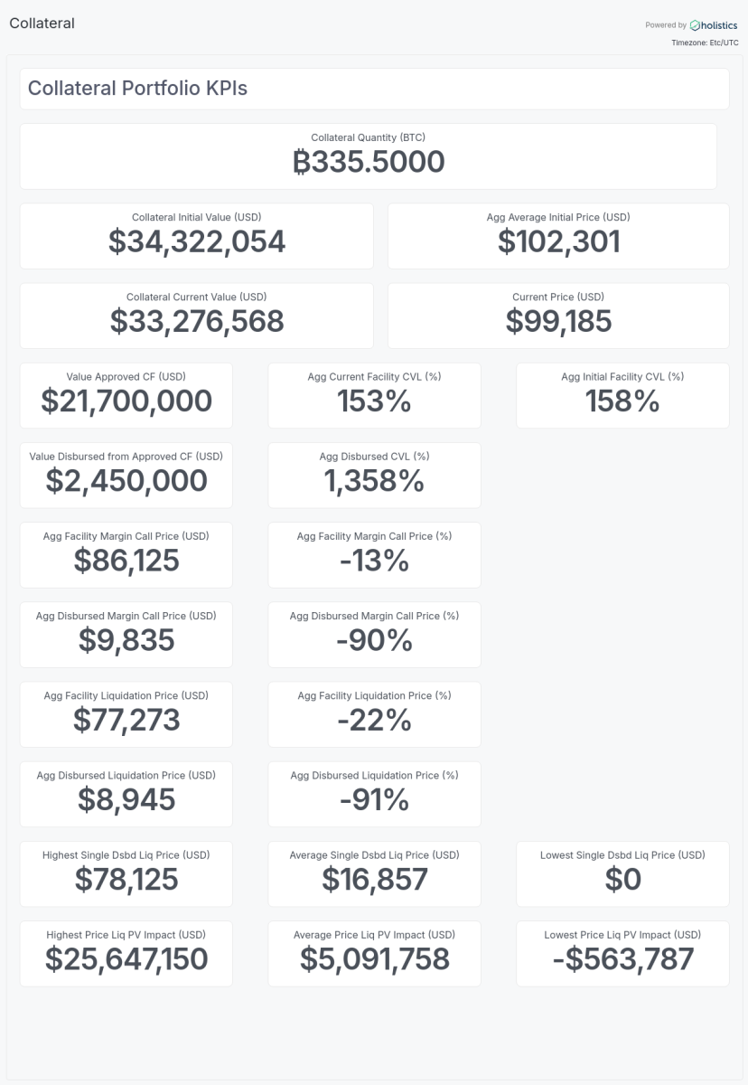The height and width of the screenshot is (1085, 748).
Task: Select the Collateral Portfolio KPIs header
Action: coord(137,89)
